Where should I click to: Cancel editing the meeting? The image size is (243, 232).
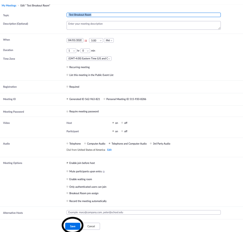[x=91, y=226]
